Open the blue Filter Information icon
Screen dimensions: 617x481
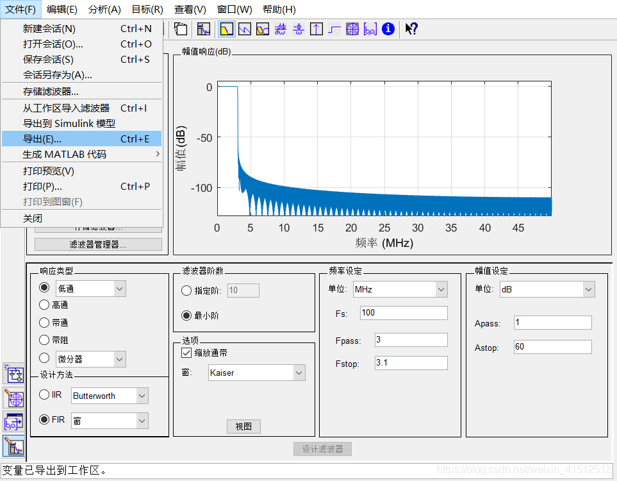coord(388,29)
